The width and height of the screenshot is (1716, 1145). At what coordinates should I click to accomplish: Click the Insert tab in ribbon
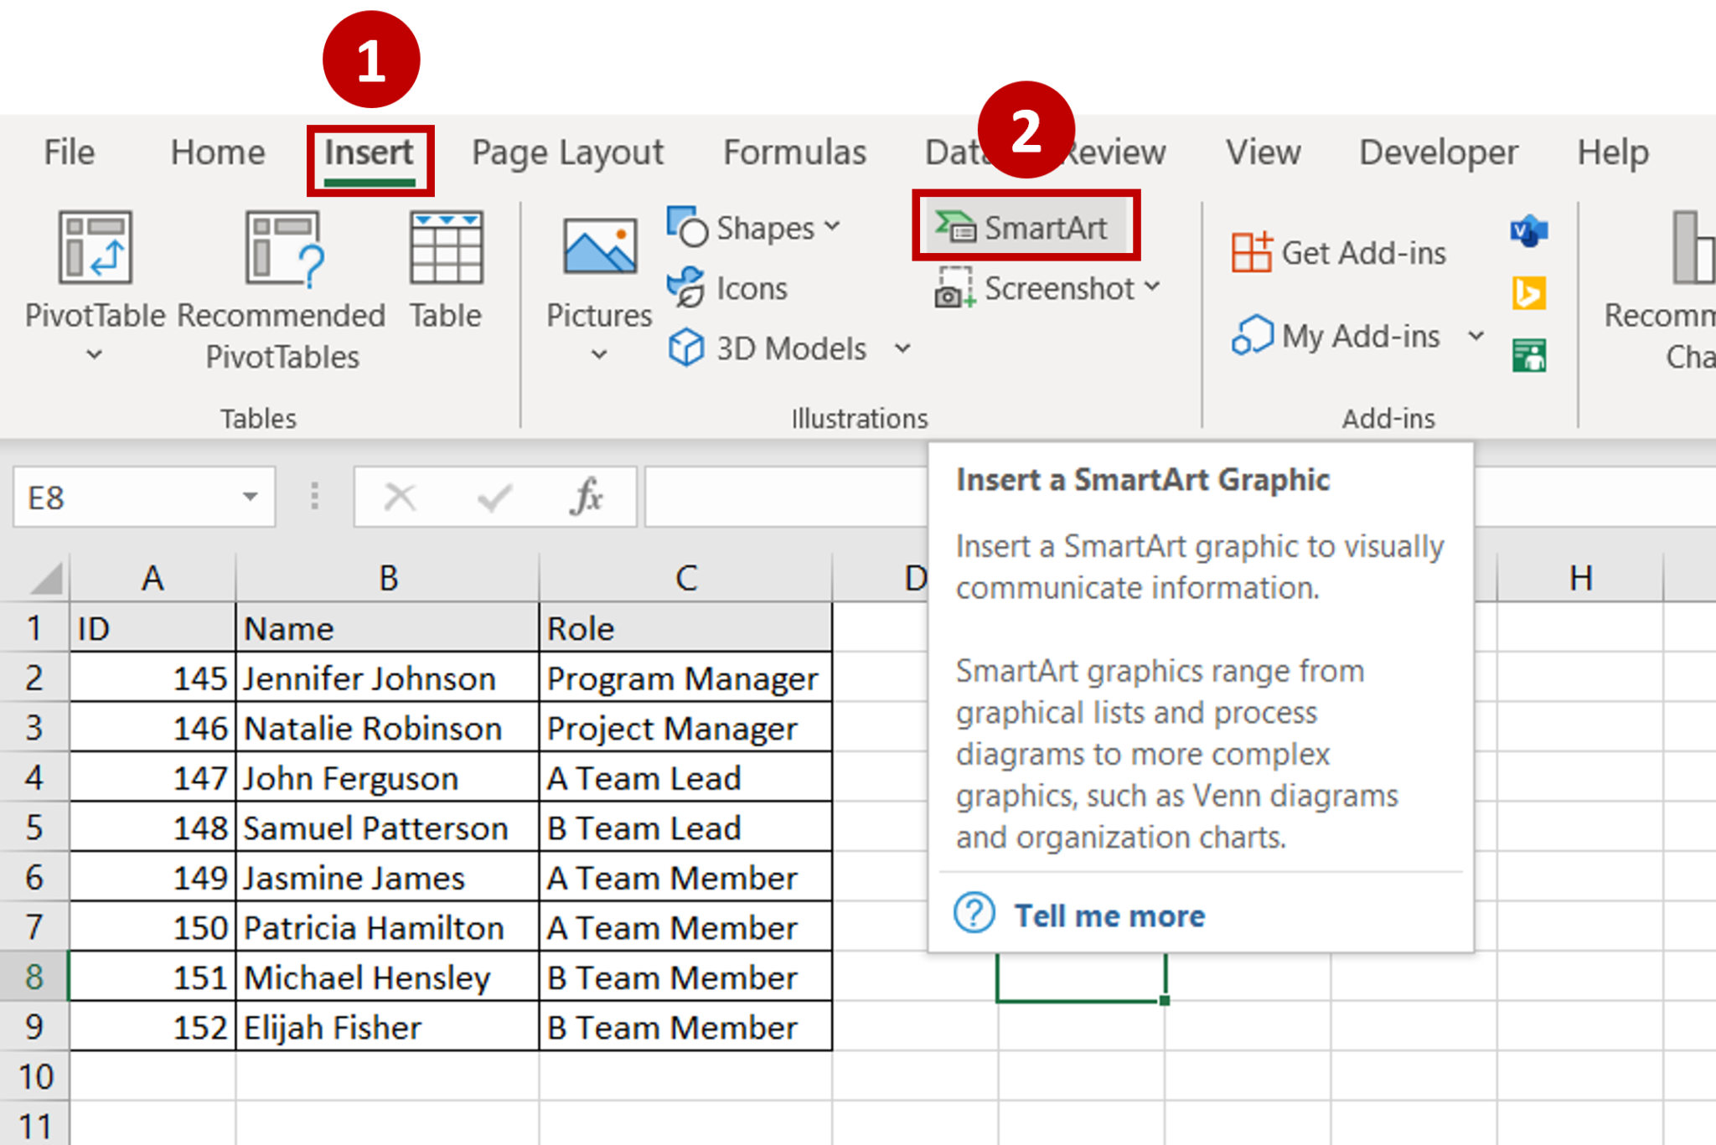pos(370,151)
